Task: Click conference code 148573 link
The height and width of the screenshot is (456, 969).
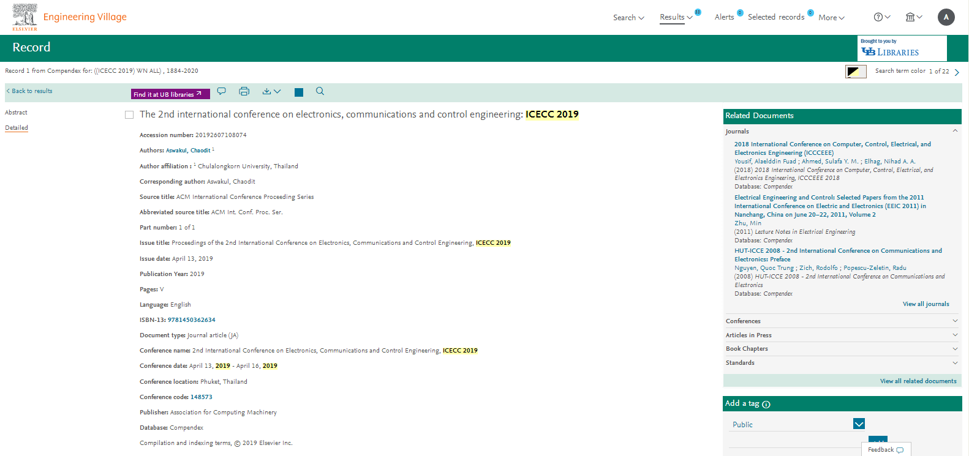Action: [x=201, y=397]
